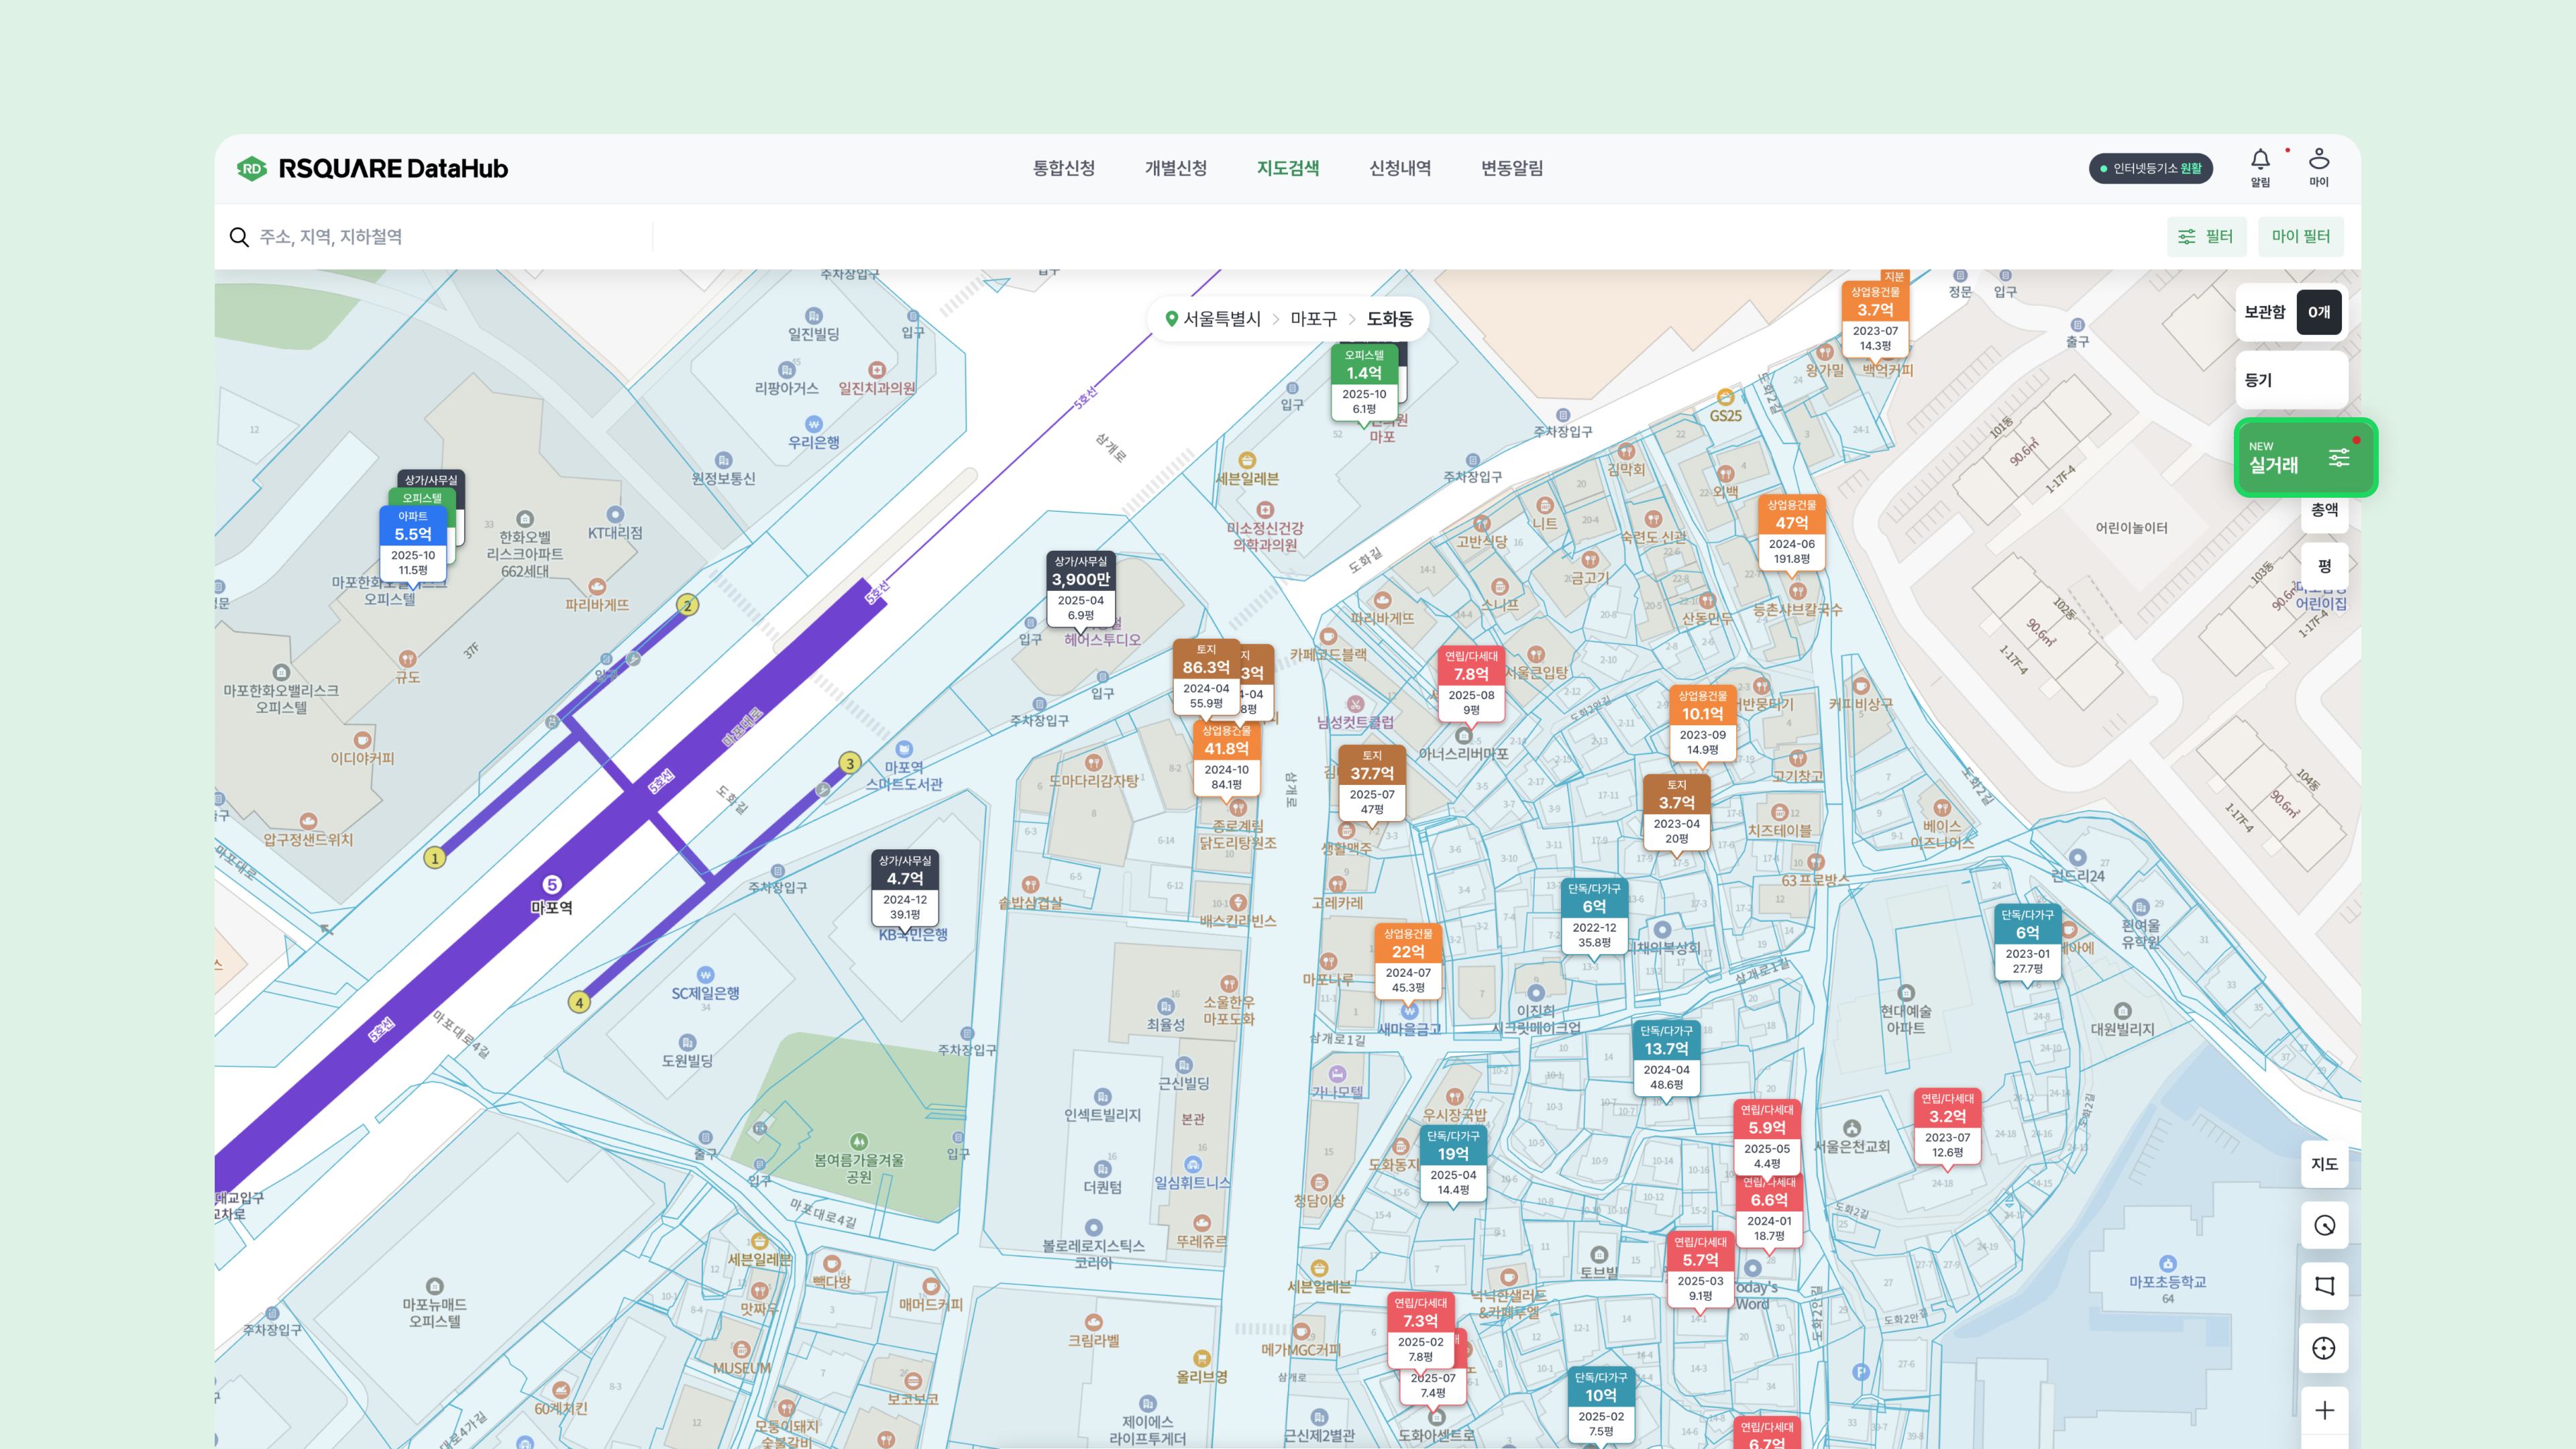Open the 변동알림 menu tab

click(1511, 168)
